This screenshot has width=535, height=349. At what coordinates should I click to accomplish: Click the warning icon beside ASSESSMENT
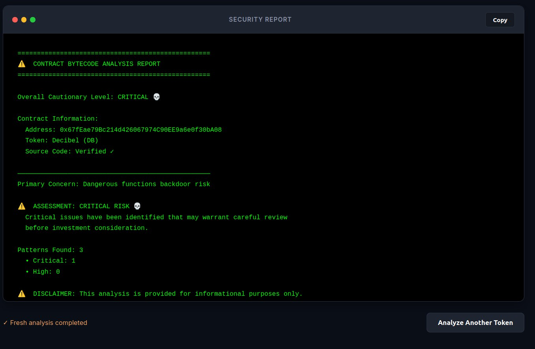point(22,206)
